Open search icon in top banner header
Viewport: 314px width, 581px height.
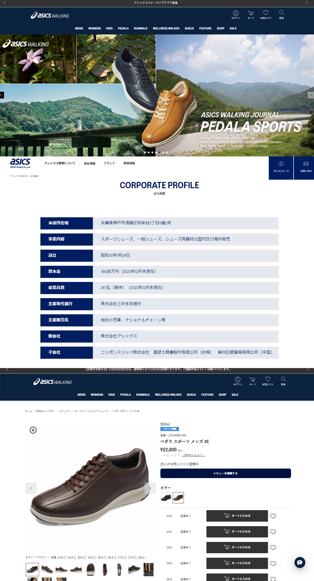pyautogui.click(x=281, y=15)
